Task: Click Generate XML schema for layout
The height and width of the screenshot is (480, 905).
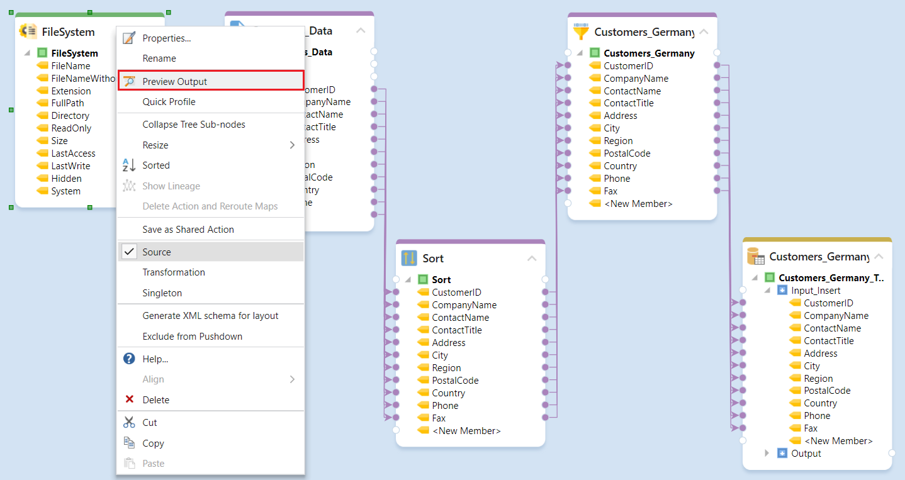Action: pos(210,316)
